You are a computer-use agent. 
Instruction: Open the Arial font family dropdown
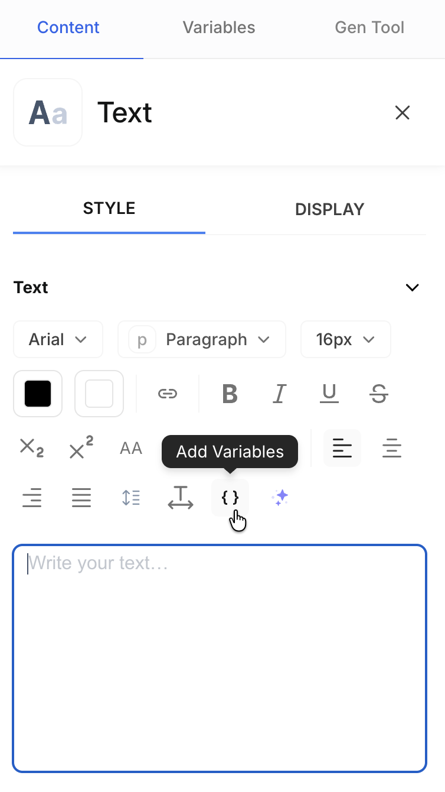(x=58, y=339)
